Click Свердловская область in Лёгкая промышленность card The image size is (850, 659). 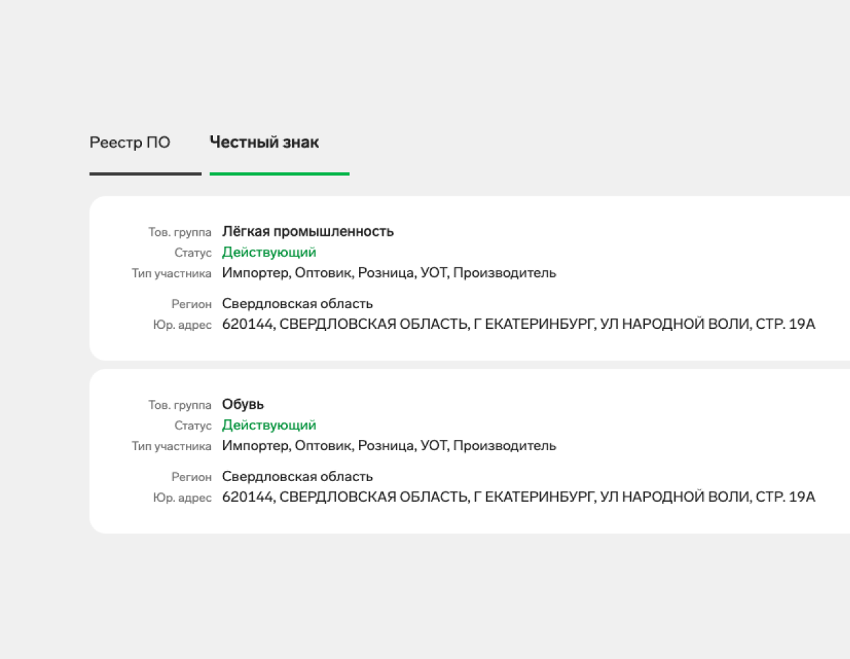click(x=297, y=304)
